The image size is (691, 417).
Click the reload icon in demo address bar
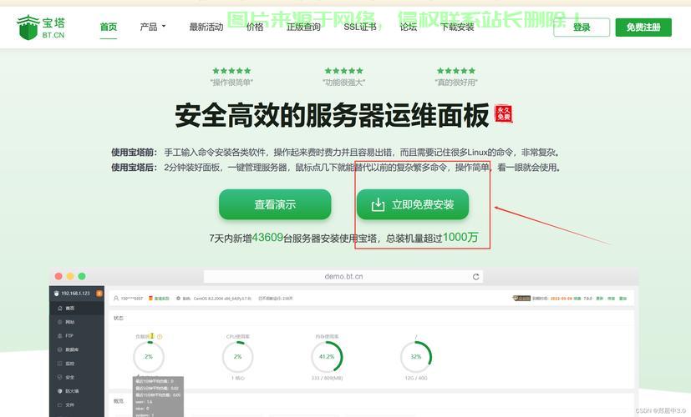click(476, 277)
